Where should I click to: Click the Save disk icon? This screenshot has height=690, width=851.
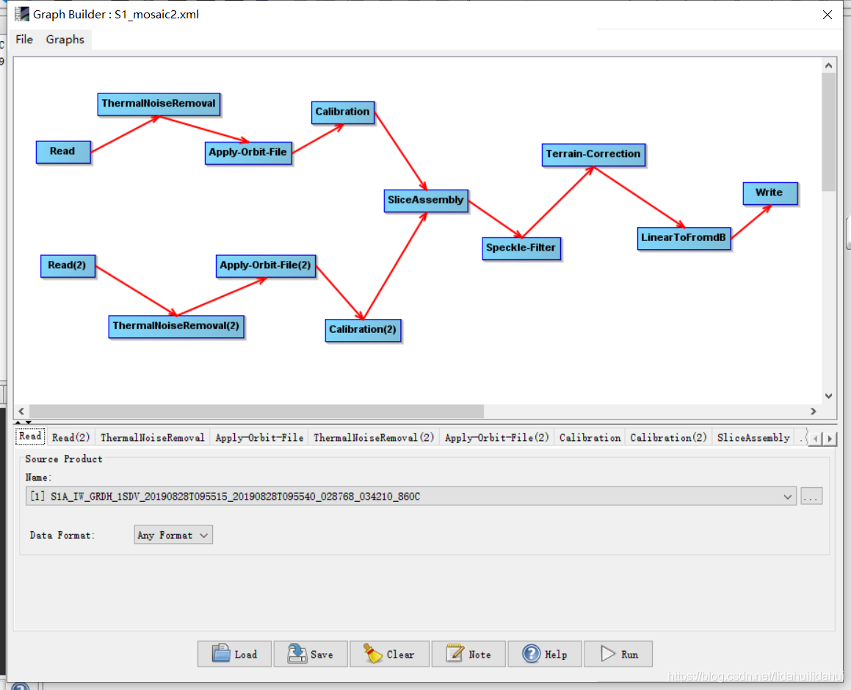pos(297,653)
